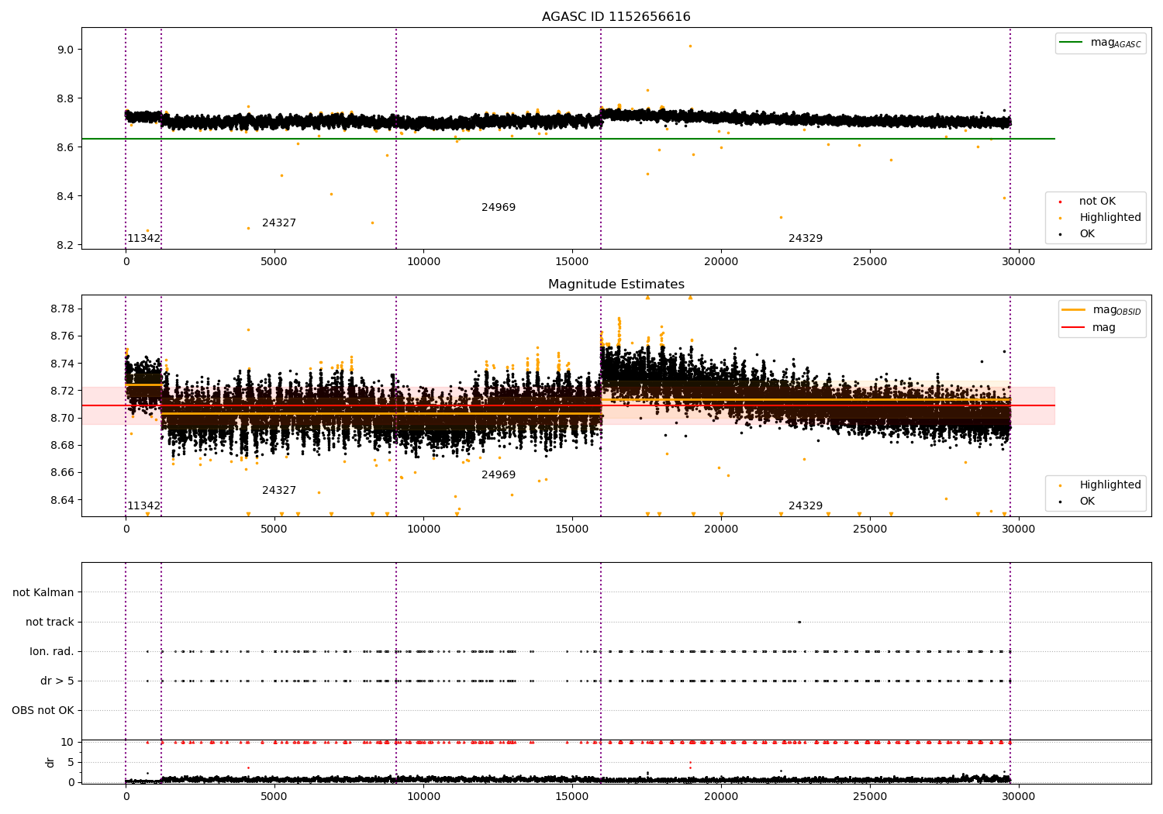Image resolution: width=1163 pixels, height=814 pixels.
Task: Click the 'OBS not OK' axis label
Action: (43, 711)
